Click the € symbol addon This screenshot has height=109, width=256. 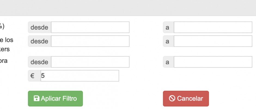tap(34, 76)
